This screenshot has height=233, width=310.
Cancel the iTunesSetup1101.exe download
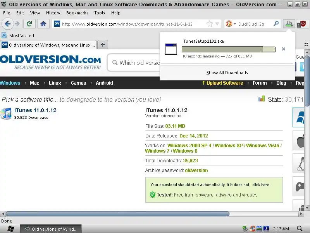[284, 49]
